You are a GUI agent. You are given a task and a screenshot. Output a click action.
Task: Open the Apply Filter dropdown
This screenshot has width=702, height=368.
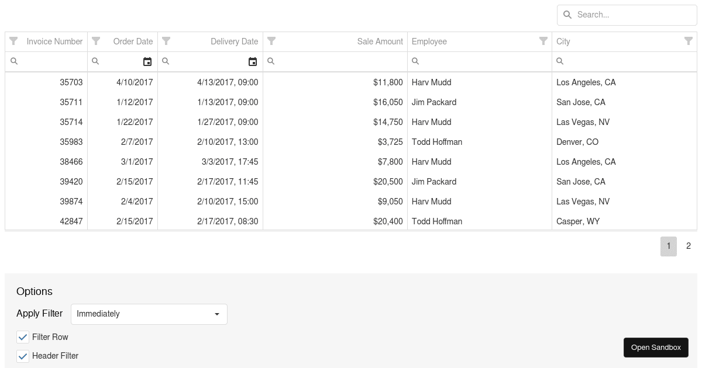(x=149, y=314)
